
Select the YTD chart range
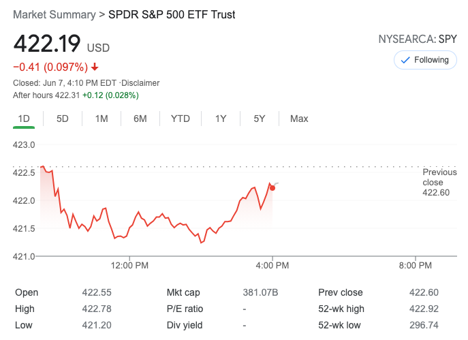(x=181, y=119)
